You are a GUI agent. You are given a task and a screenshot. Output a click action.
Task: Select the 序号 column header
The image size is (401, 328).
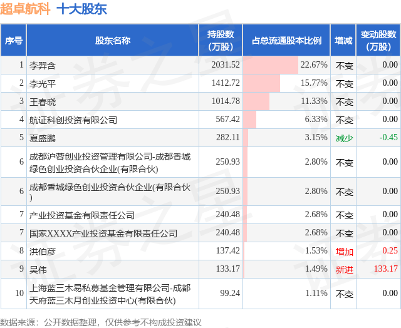click(x=14, y=40)
